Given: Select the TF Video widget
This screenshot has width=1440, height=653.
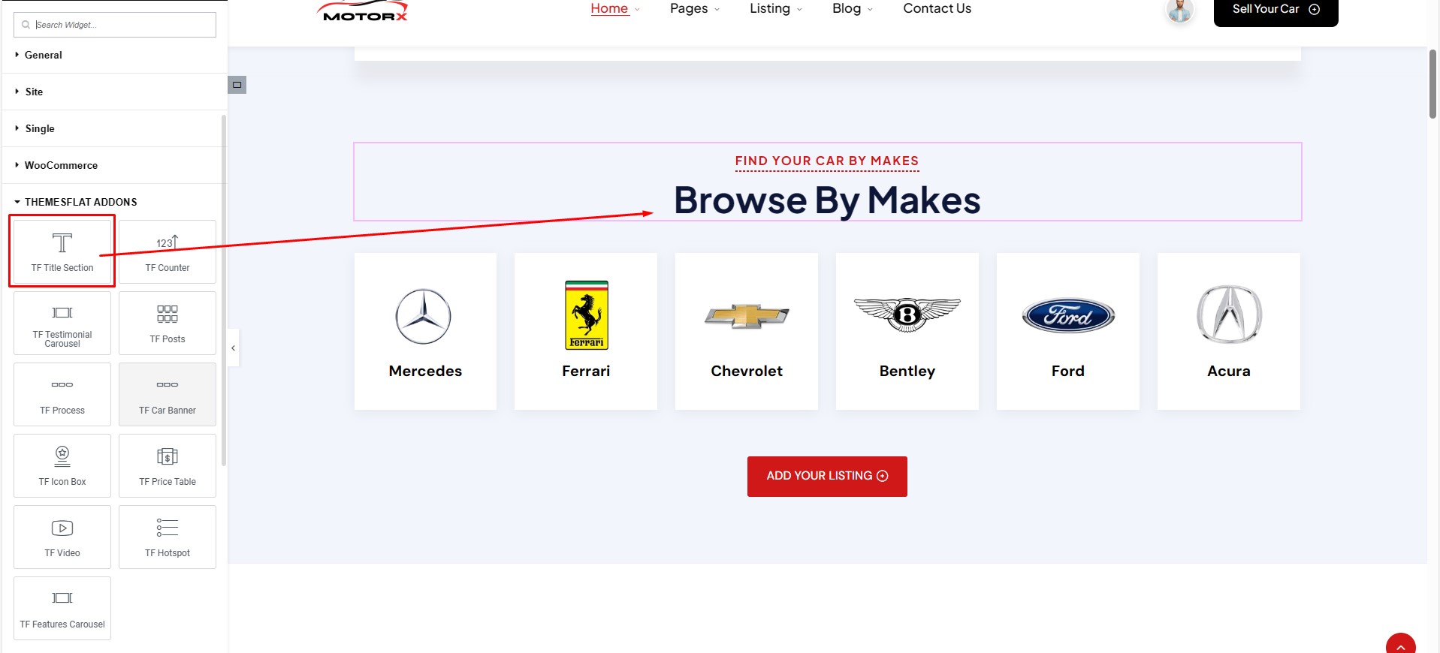Looking at the screenshot, I should pyautogui.click(x=62, y=537).
